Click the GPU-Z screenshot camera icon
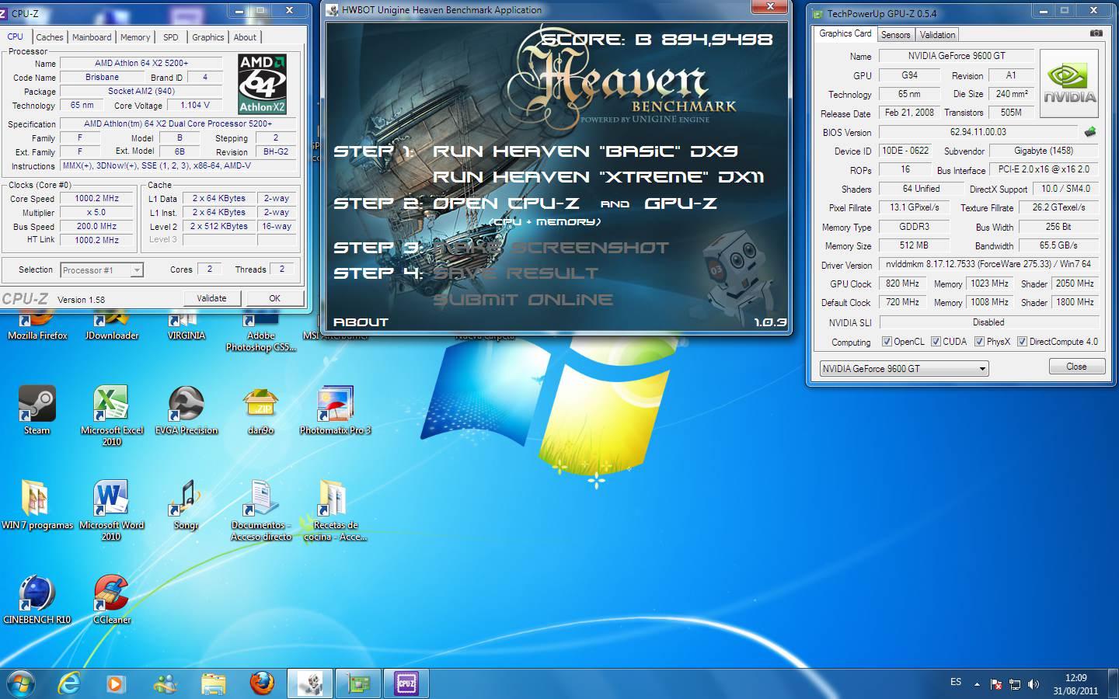 click(1096, 33)
